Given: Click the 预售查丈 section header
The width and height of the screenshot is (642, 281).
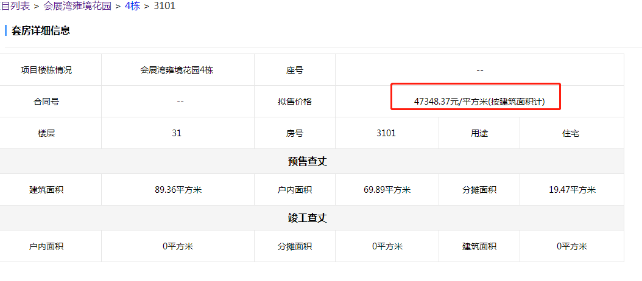Looking at the screenshot, I should pos(308,162).
